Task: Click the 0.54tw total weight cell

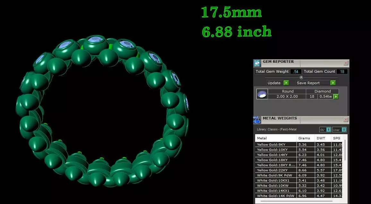Action: (326, 97)
